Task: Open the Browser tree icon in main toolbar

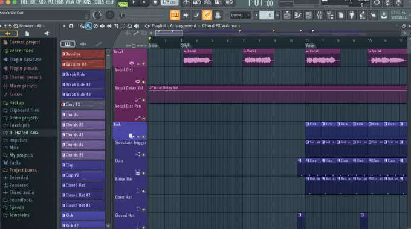Action: tap(330, 16)
